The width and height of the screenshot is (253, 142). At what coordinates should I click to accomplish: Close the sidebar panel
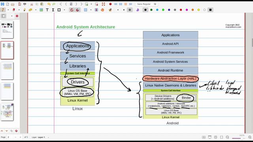click(x=17, y=16)
